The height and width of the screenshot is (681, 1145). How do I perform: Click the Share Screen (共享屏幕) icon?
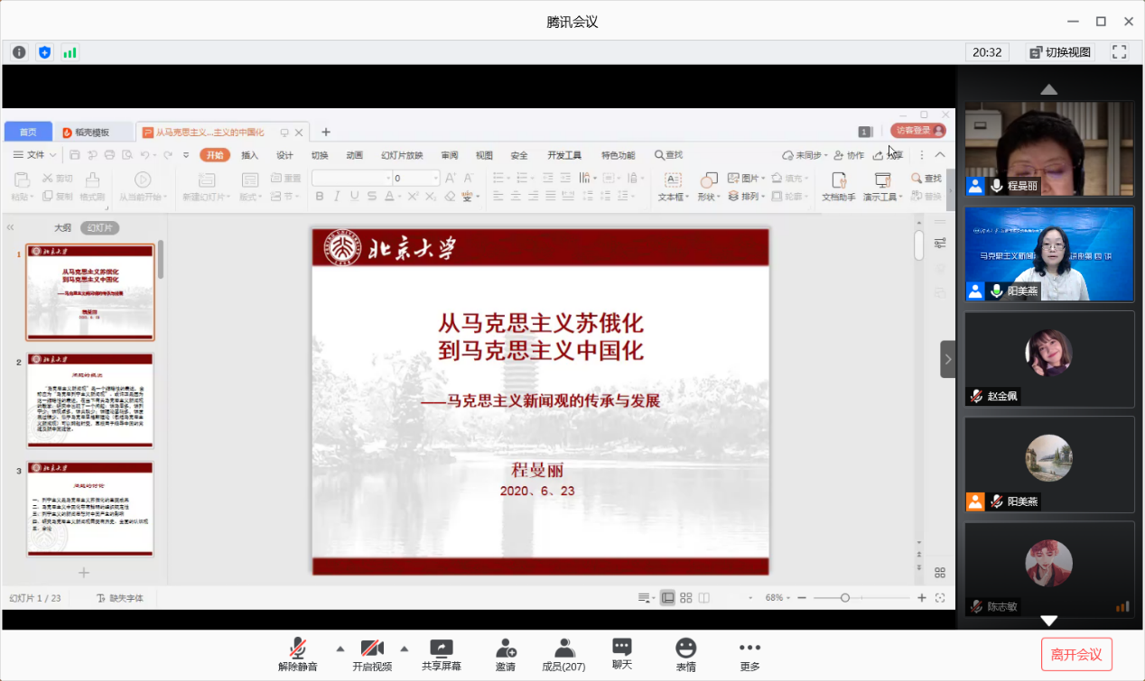pos(441,649)
